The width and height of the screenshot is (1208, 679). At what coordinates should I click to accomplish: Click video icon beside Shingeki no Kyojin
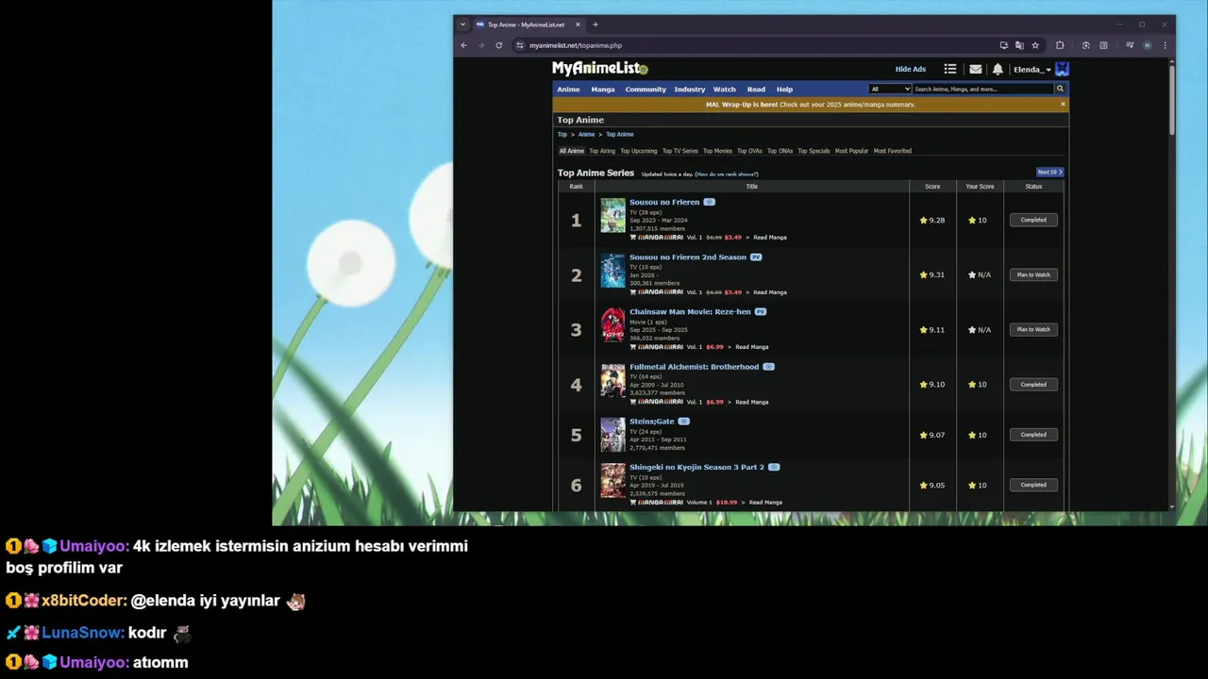pos(774,467)
